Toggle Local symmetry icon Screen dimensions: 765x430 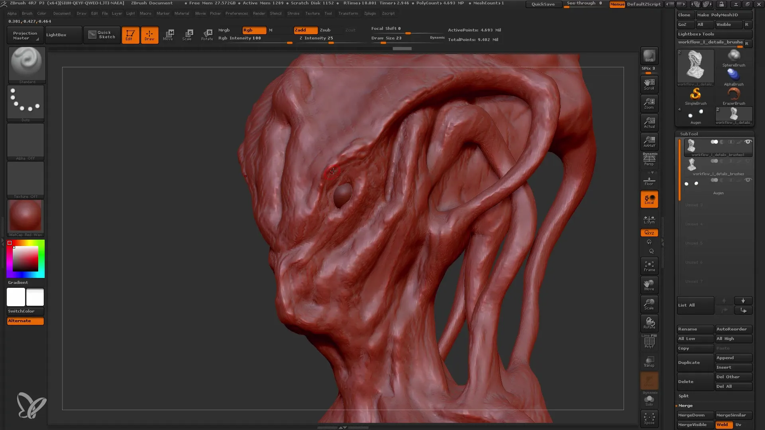[x=650, y=219]
